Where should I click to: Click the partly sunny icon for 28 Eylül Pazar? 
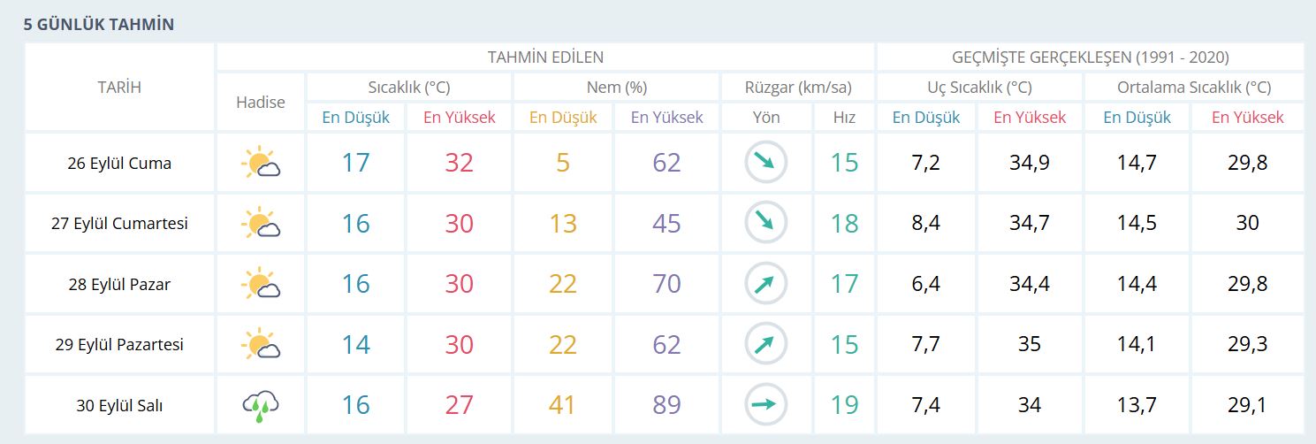click(261, 284)
